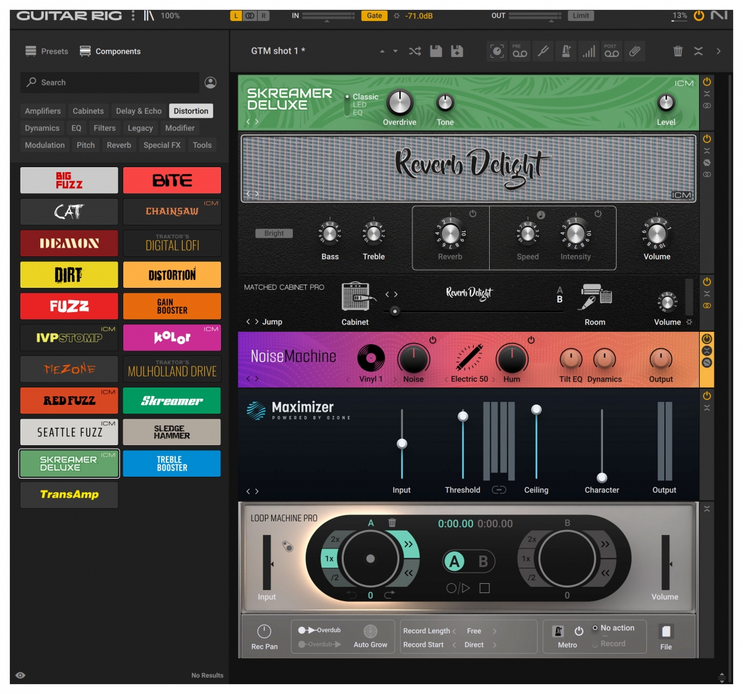The width and height of the screenshot is (743, 694).
Task: Open the tuner fork icon
Action: pyautogui.click(x=543, y=51)
